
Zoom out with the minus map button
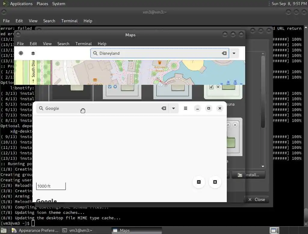click(x=199, y=182)
